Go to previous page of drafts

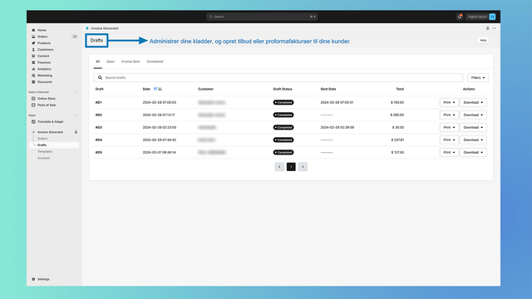point(279,167)
